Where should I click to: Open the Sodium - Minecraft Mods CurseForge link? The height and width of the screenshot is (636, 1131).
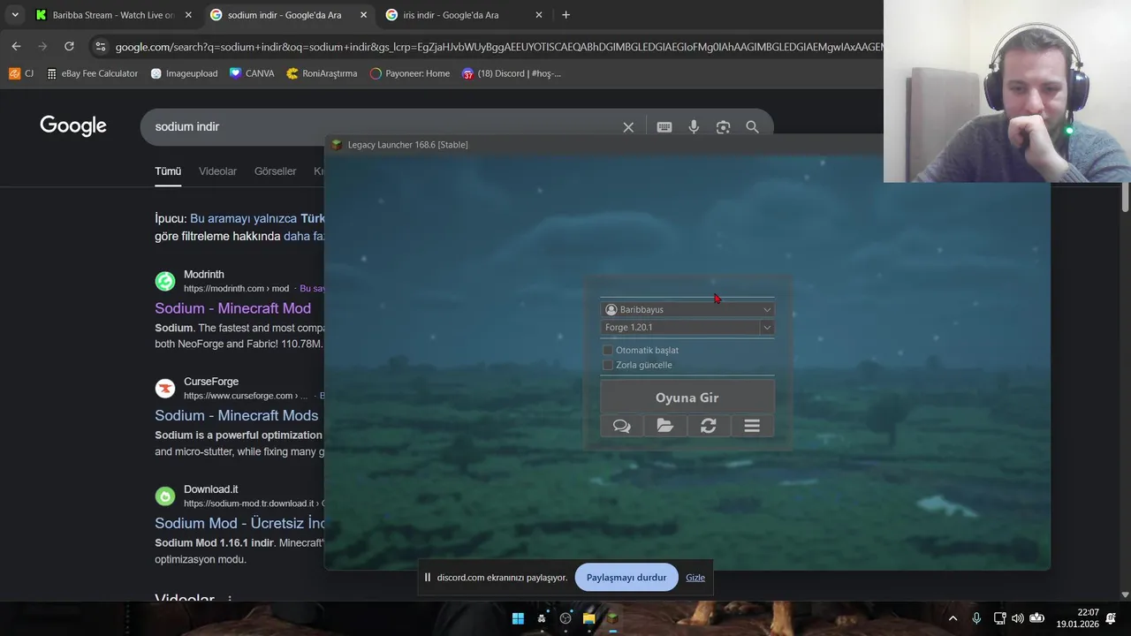coord(237,416)
